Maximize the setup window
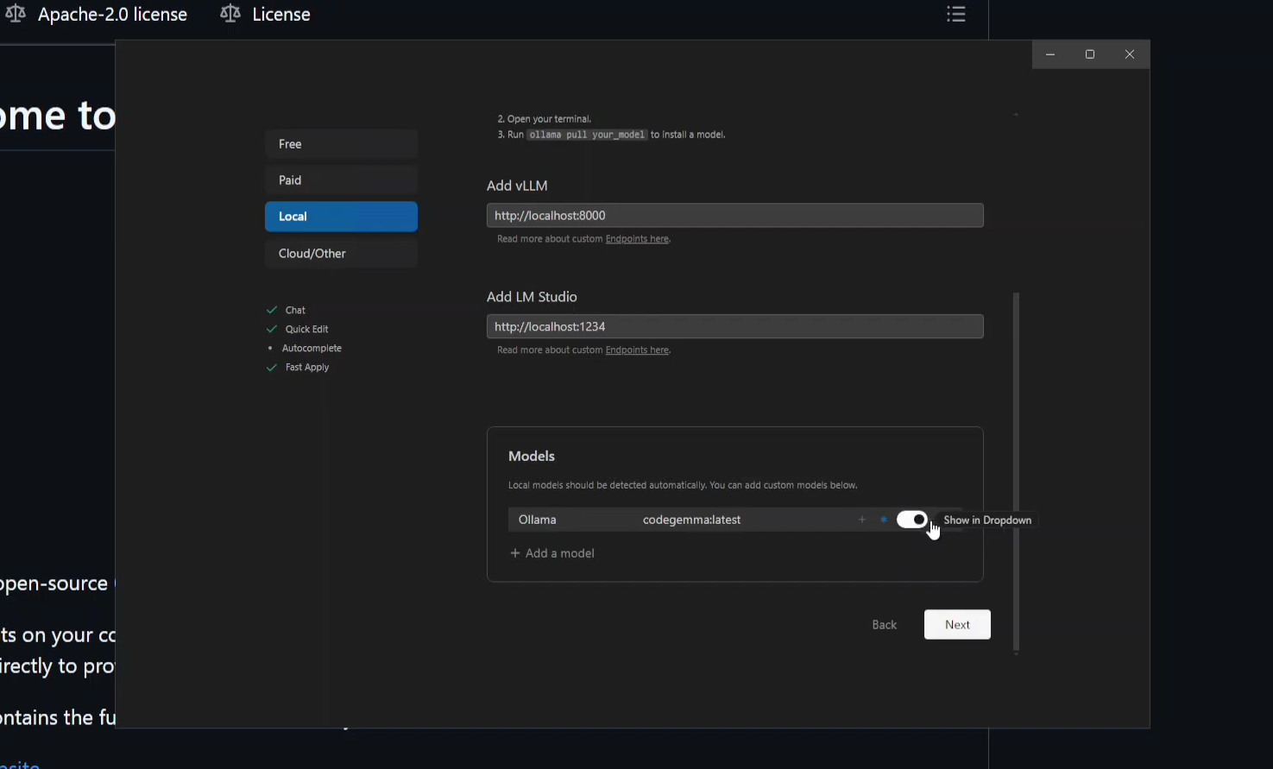Viewport: 1273px width, 769px height. click(x=1090, y=54)
